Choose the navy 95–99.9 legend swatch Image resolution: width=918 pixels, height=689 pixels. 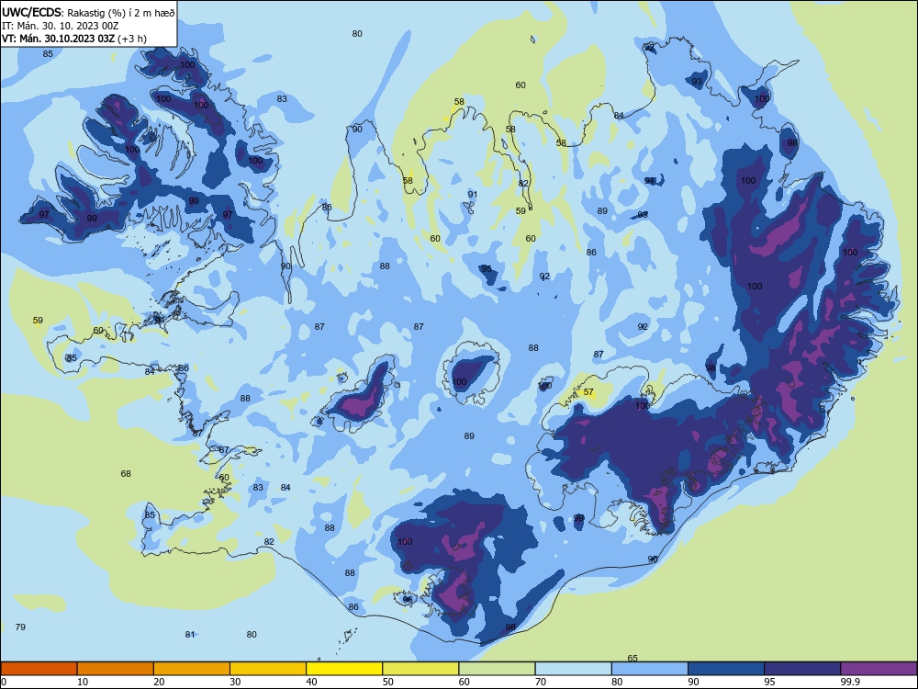coord(802,669)
